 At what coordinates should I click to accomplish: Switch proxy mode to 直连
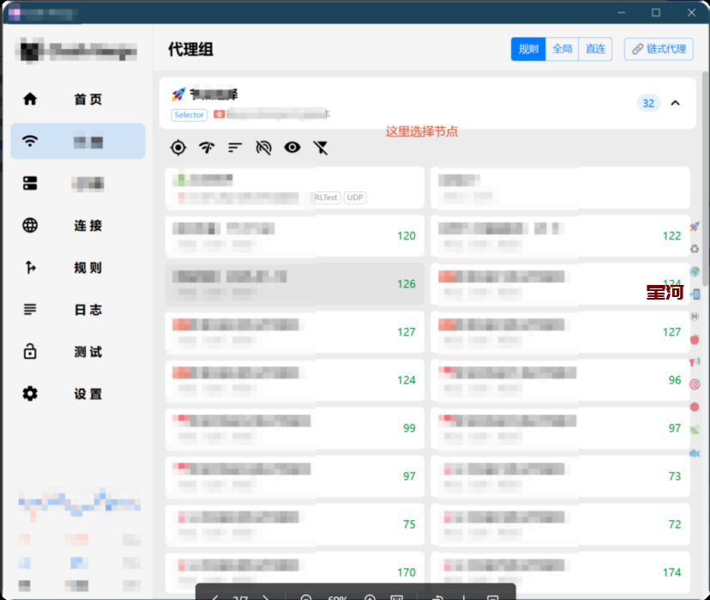point(595,50)
